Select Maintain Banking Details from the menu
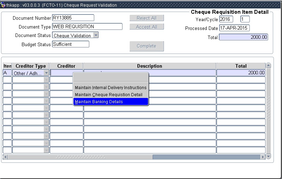 click(99, 102)
